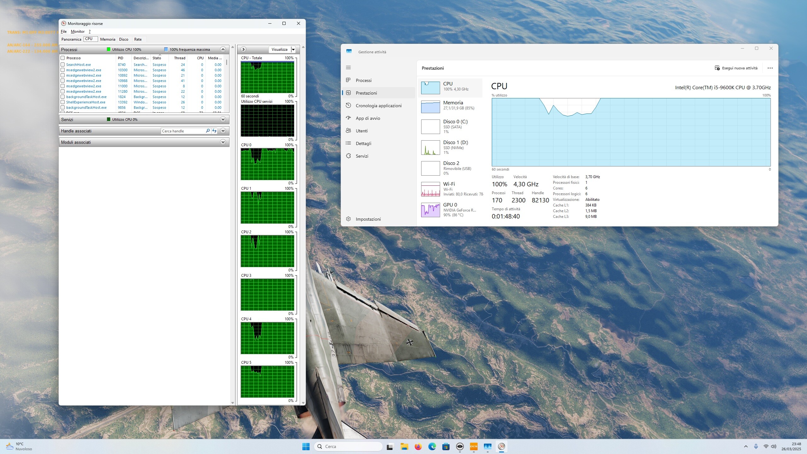Viewport: 807px width, 454px height.
Task: Switch to the Memoria tab
Action: [x=107, y=39]
